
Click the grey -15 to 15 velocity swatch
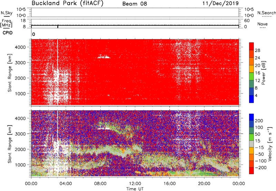point(252,144)
